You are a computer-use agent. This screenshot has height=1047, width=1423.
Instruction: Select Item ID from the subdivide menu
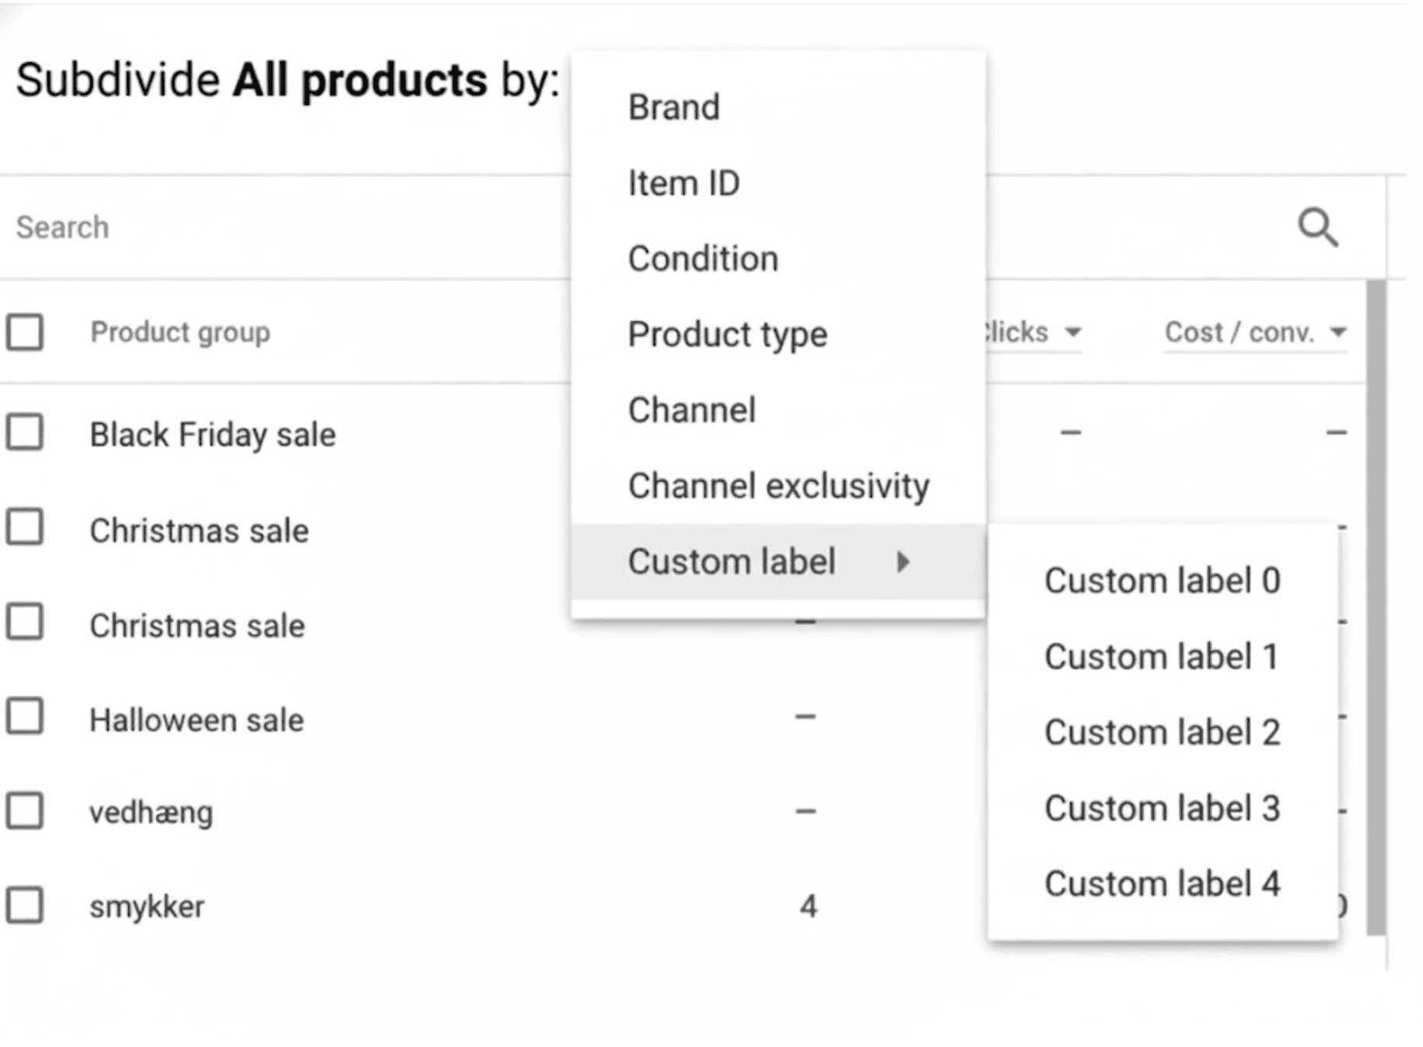(x=683, y=183)
